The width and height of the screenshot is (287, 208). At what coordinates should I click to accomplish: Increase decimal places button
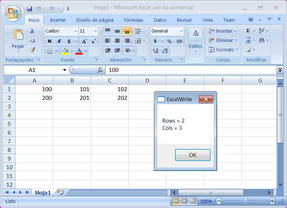coord(155,51)
